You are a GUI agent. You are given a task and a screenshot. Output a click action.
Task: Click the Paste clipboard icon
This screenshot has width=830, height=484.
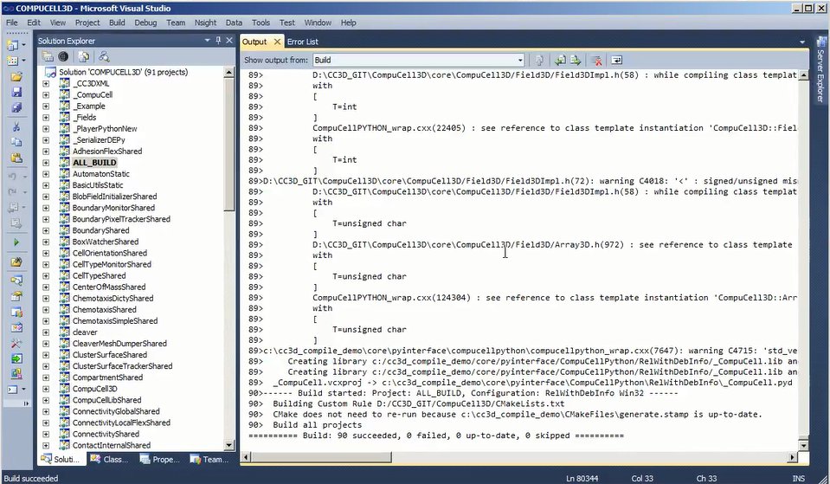16,158
